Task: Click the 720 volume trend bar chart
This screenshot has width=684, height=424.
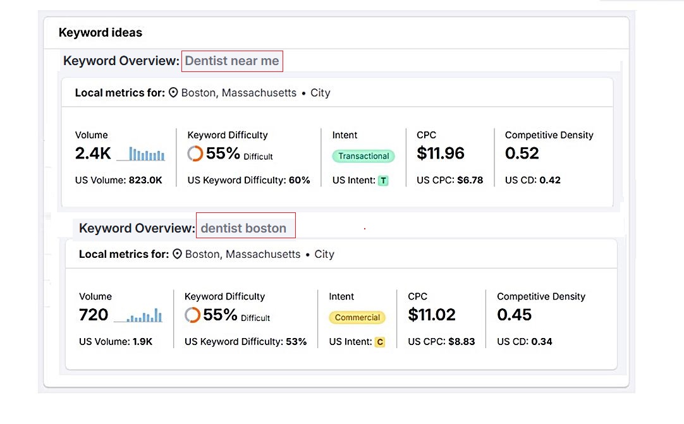Action: pos(145,315)
